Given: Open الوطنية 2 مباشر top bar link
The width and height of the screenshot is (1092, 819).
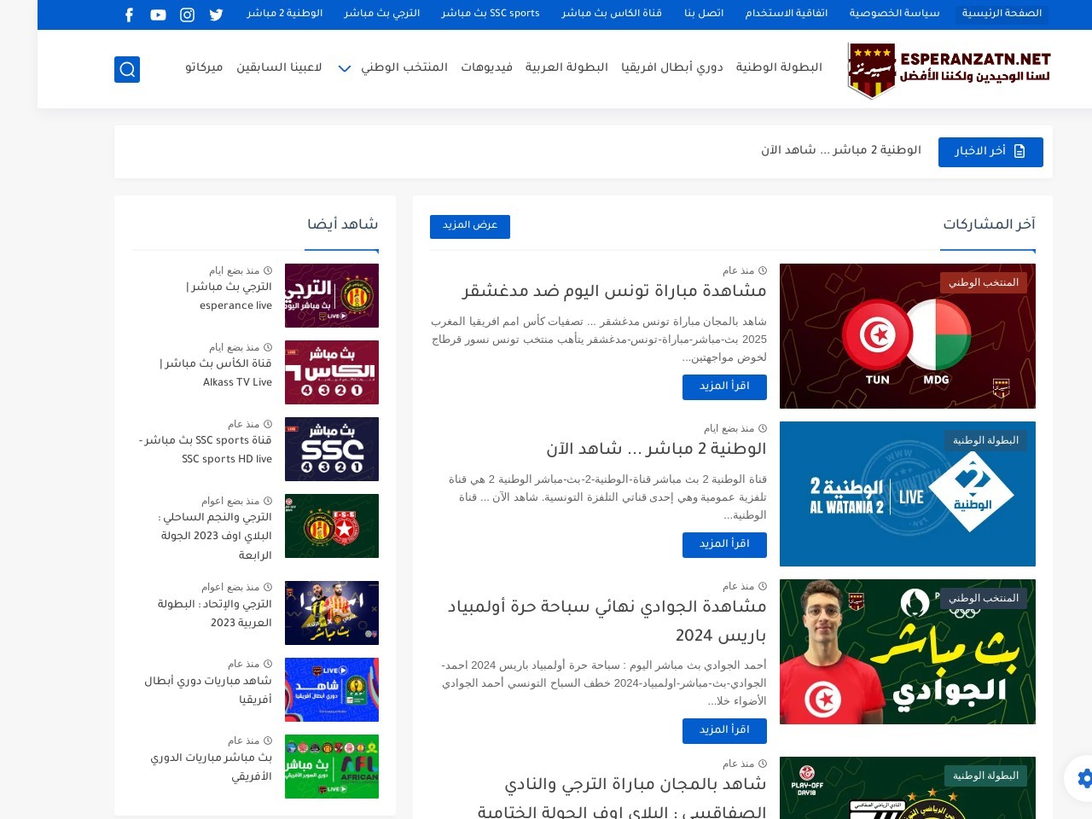Looking at the screenshot, I should 285,14.
